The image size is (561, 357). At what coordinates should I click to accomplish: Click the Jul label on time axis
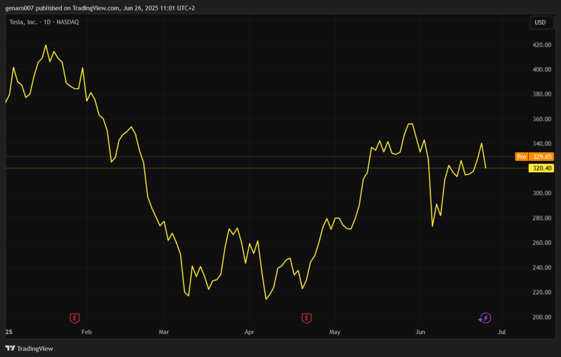pos(502,332)
